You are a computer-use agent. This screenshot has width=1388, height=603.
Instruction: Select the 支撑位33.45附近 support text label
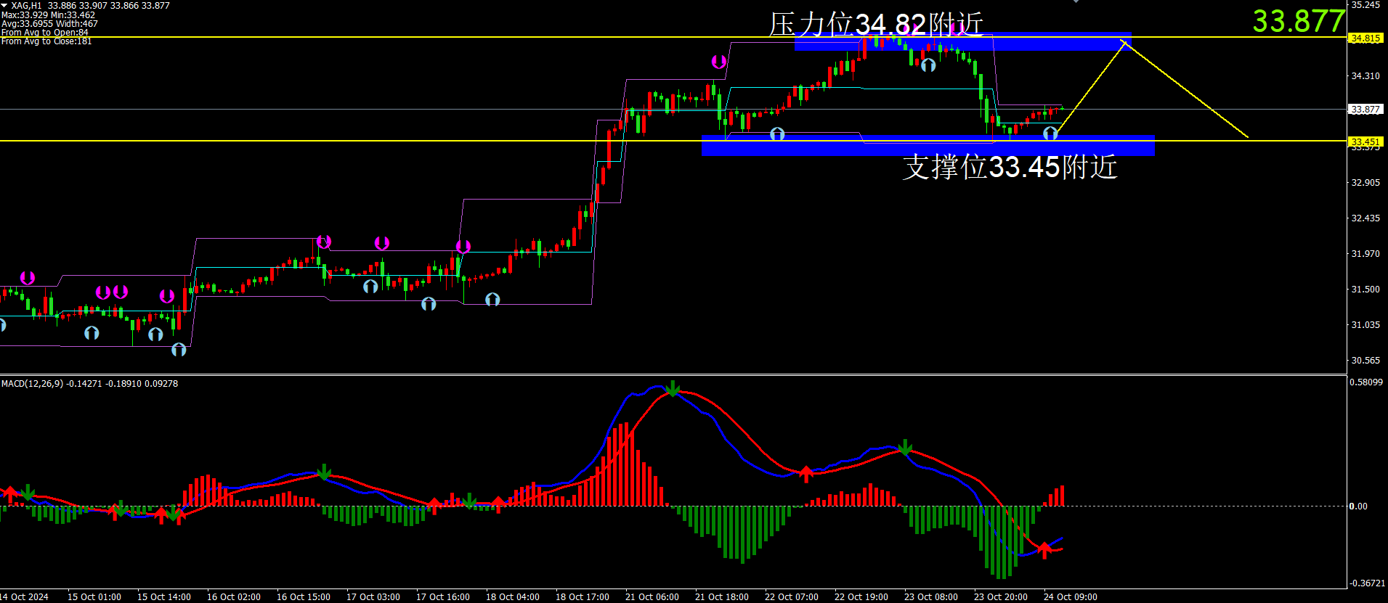[1010, 167]
